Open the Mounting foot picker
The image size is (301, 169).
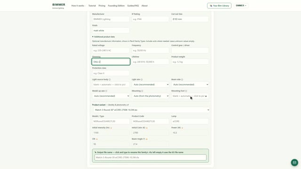click(x=190, y=96)
